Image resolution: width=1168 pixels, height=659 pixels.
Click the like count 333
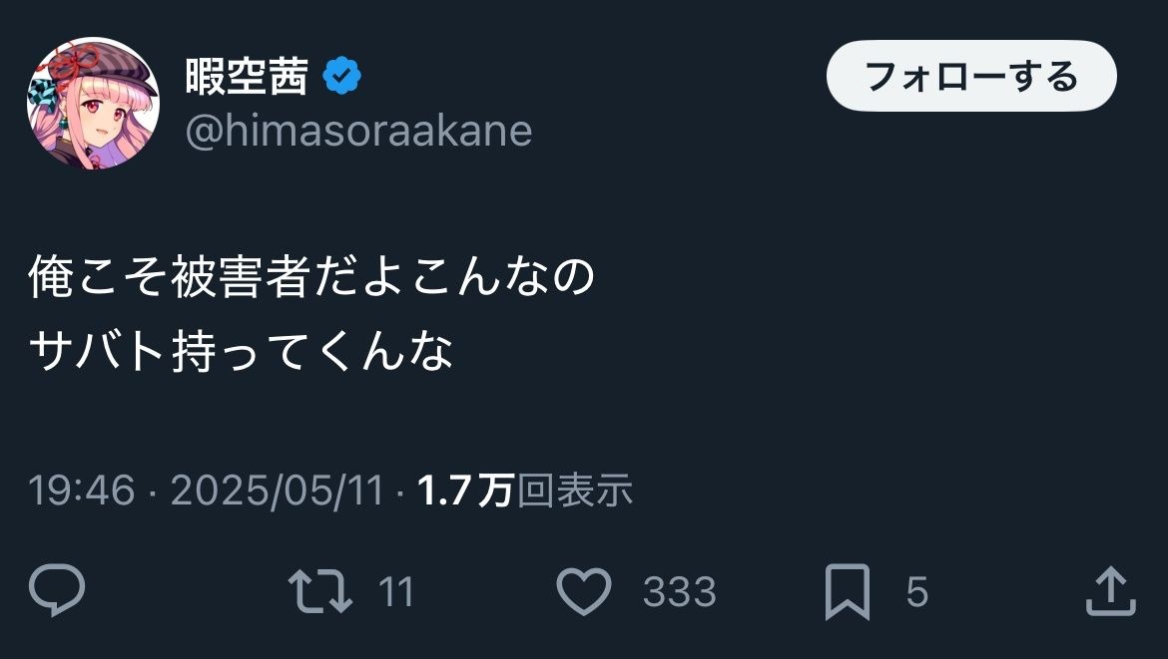tap(679, 592)
